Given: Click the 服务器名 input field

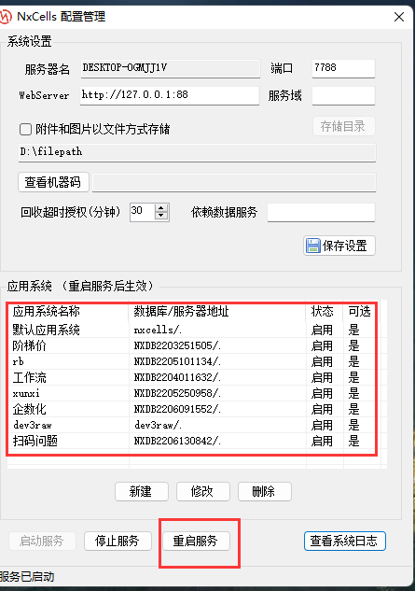Looking at the screenshot, I should point(171,68).
